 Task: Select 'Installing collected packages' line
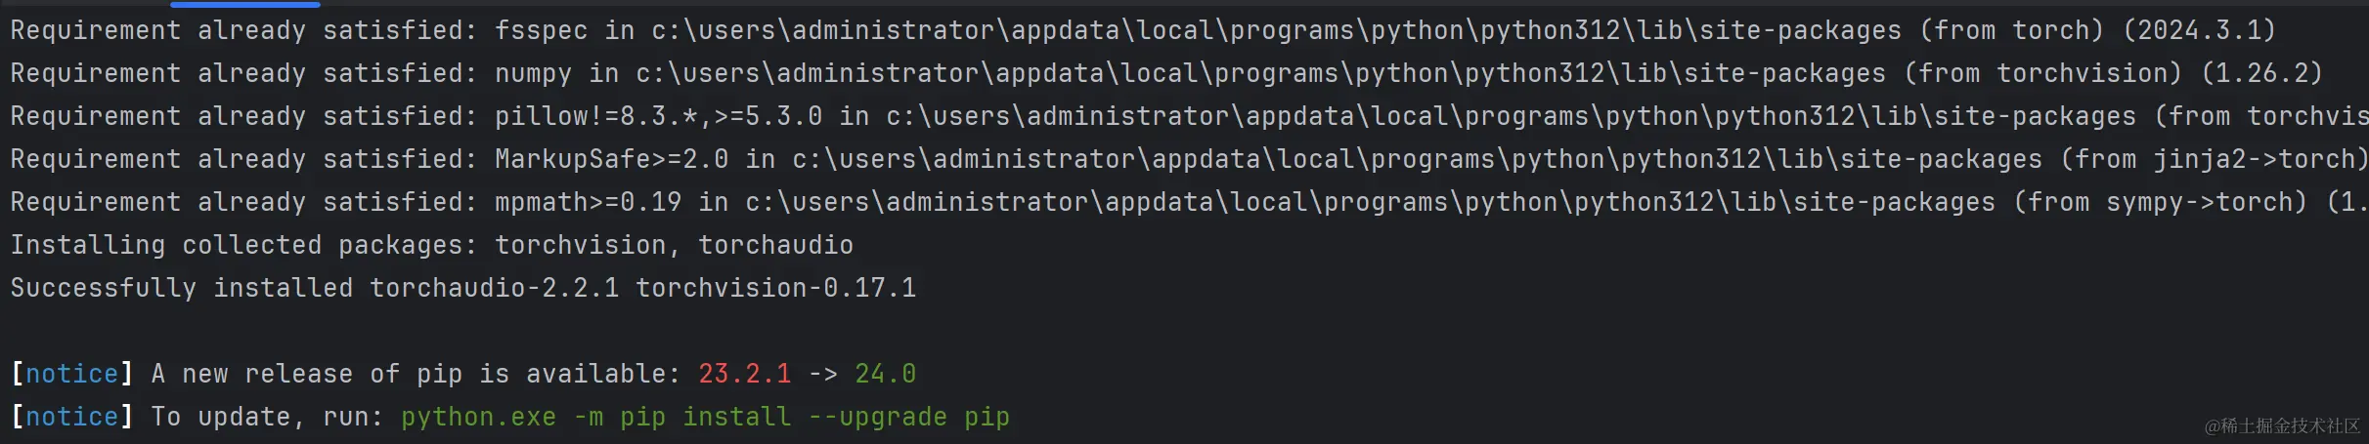coord(432,245)
